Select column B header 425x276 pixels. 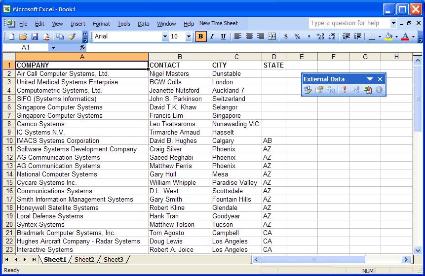tap(180, 57)
